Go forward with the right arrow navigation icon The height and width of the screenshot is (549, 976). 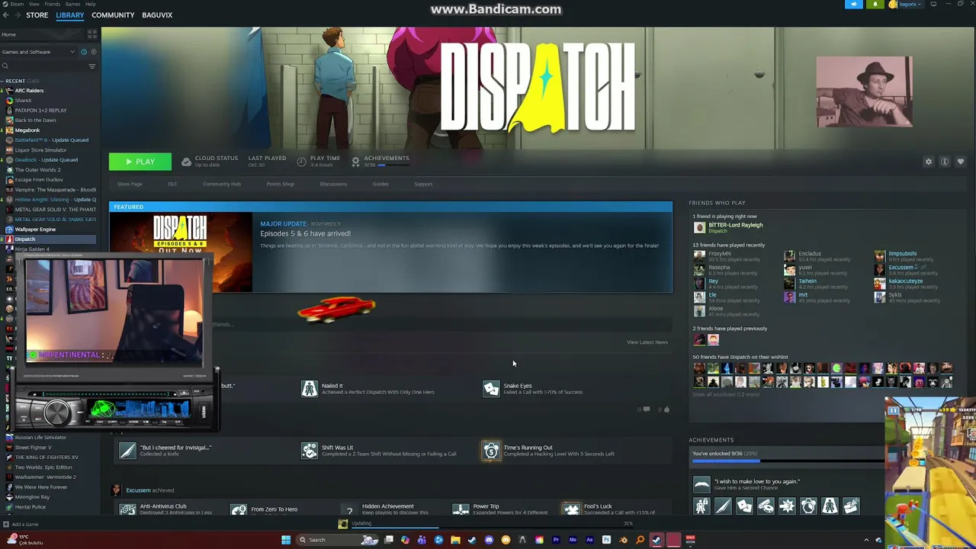pyautogui.click(x=17, y=14)
